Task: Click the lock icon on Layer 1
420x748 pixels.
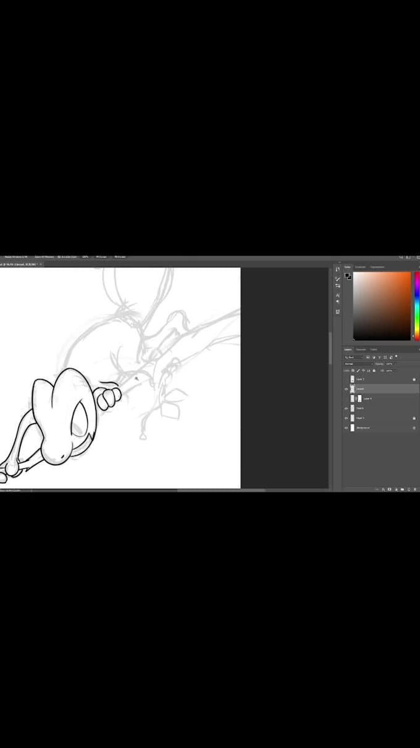Action: (x=414, y=418)
